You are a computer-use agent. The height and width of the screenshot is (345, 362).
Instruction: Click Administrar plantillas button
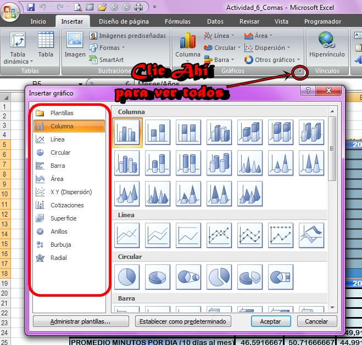coord(81,321)
